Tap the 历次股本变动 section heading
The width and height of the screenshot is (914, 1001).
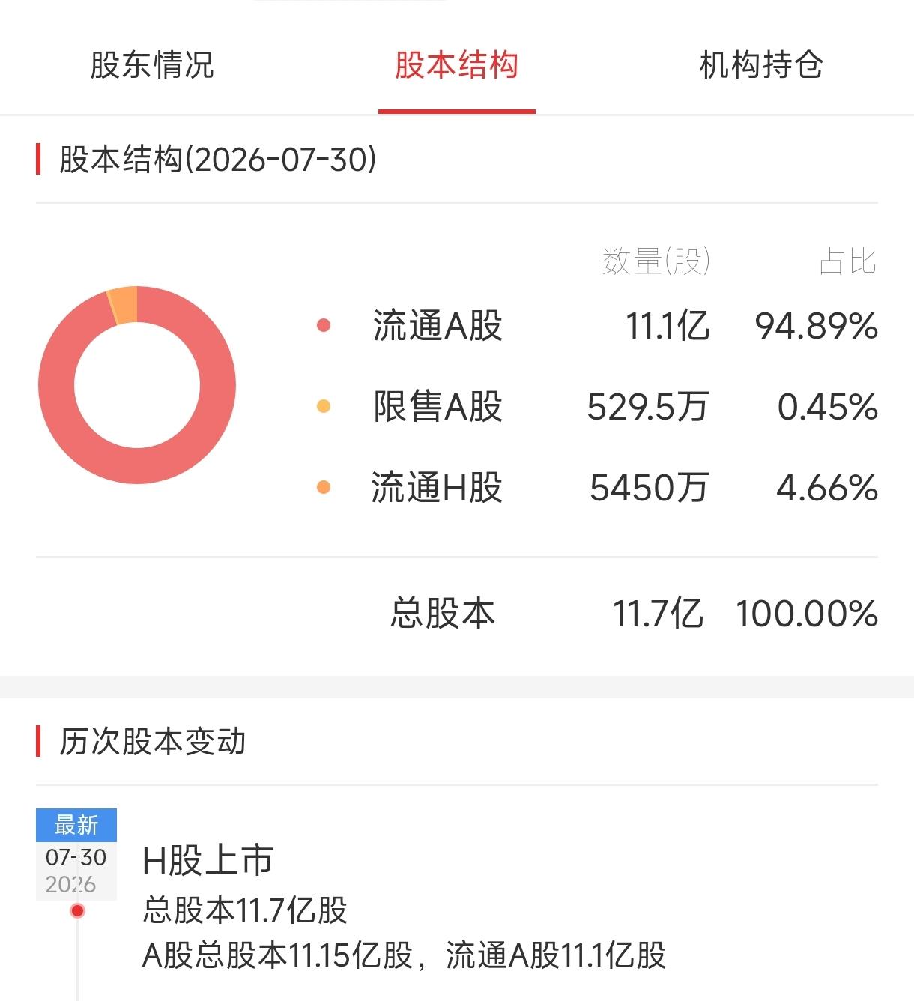pyautogui.click(x=152, y=741)
